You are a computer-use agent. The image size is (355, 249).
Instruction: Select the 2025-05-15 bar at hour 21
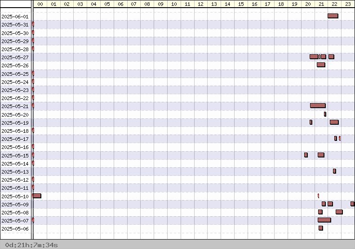321,155
